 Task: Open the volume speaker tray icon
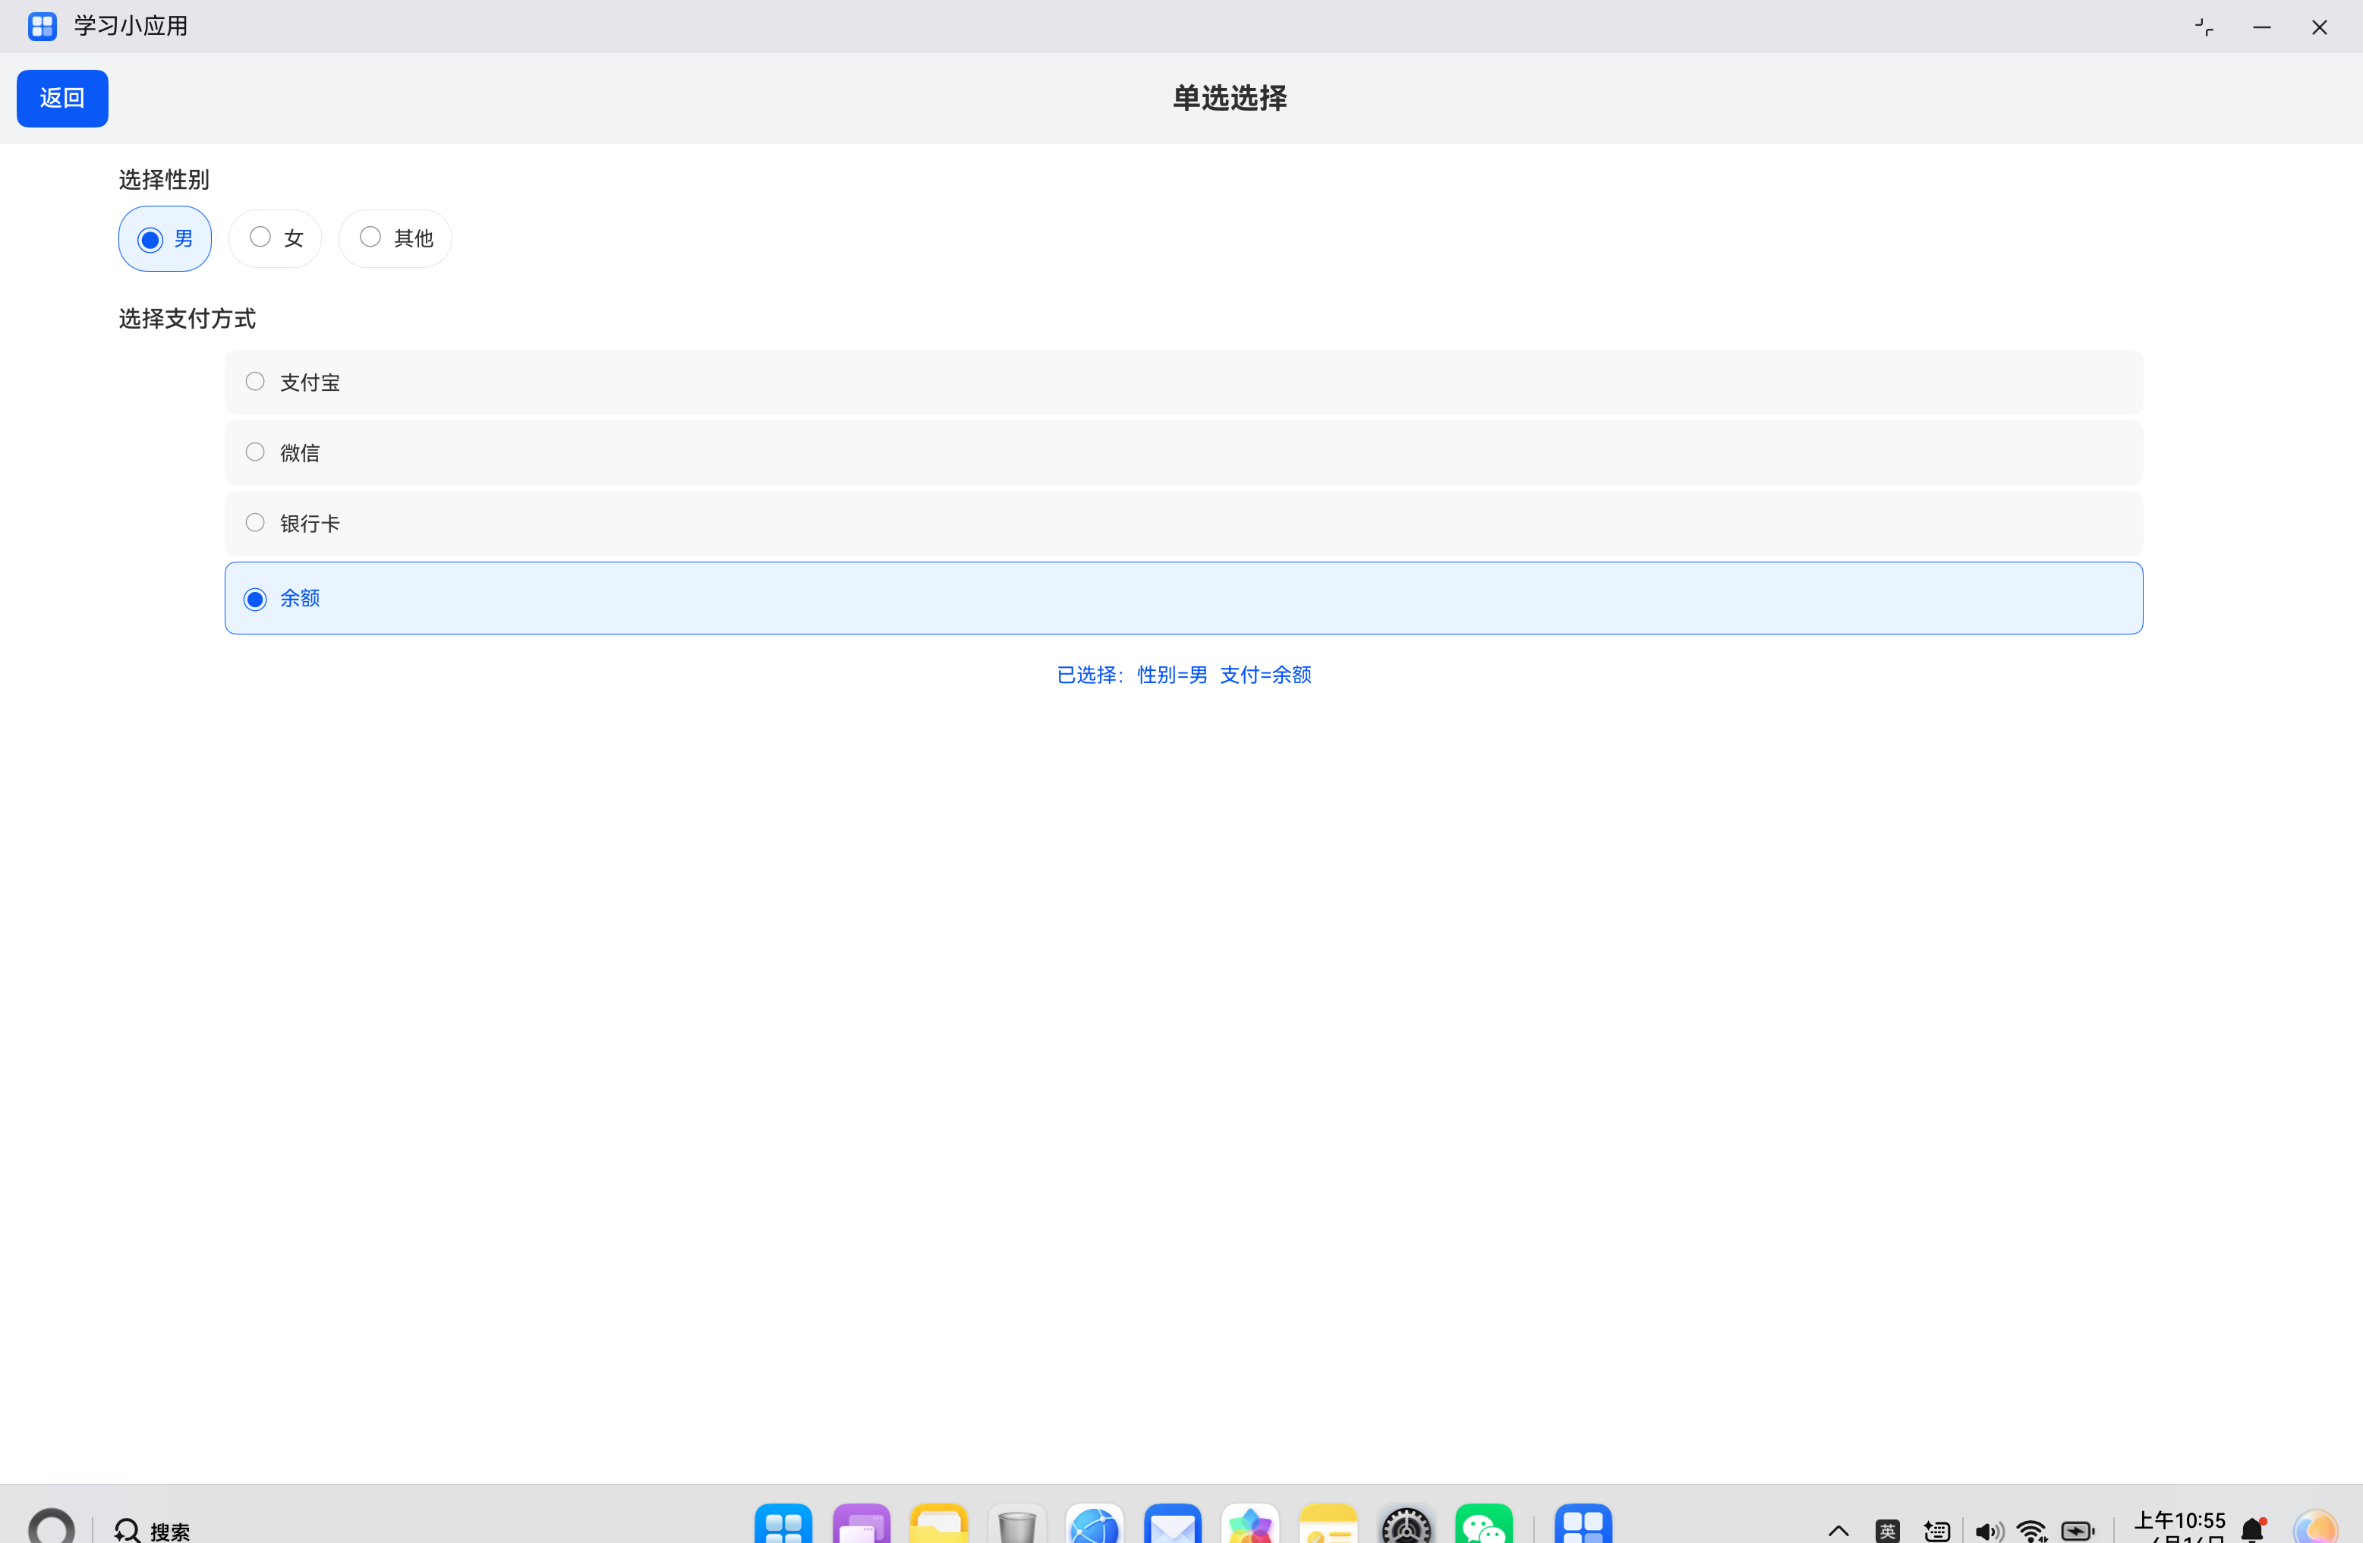click(x=1990, y=1531)
